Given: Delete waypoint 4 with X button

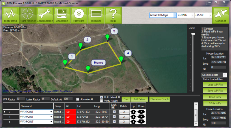Looking at the screenshot, I should point(123,122).
